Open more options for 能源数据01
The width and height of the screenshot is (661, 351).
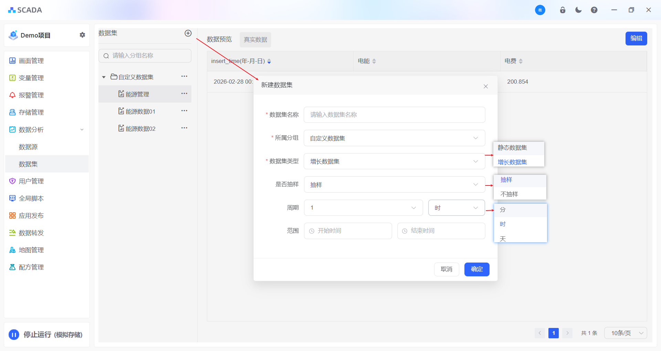(x=184, y=111)
